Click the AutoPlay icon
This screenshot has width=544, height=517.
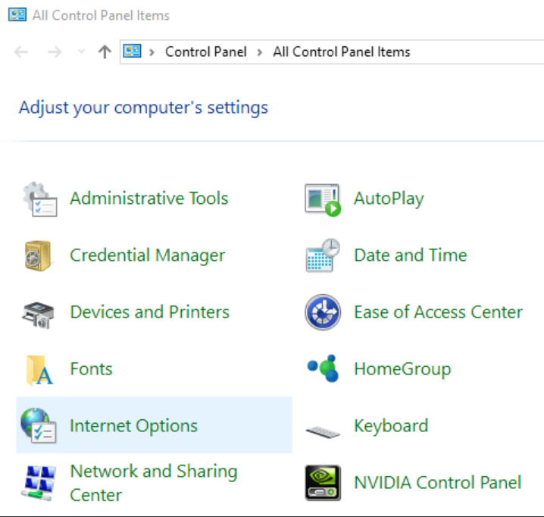pos(323,199)
